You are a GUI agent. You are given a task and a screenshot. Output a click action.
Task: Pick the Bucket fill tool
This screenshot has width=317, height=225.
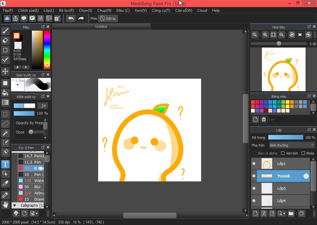coord(6,93)
